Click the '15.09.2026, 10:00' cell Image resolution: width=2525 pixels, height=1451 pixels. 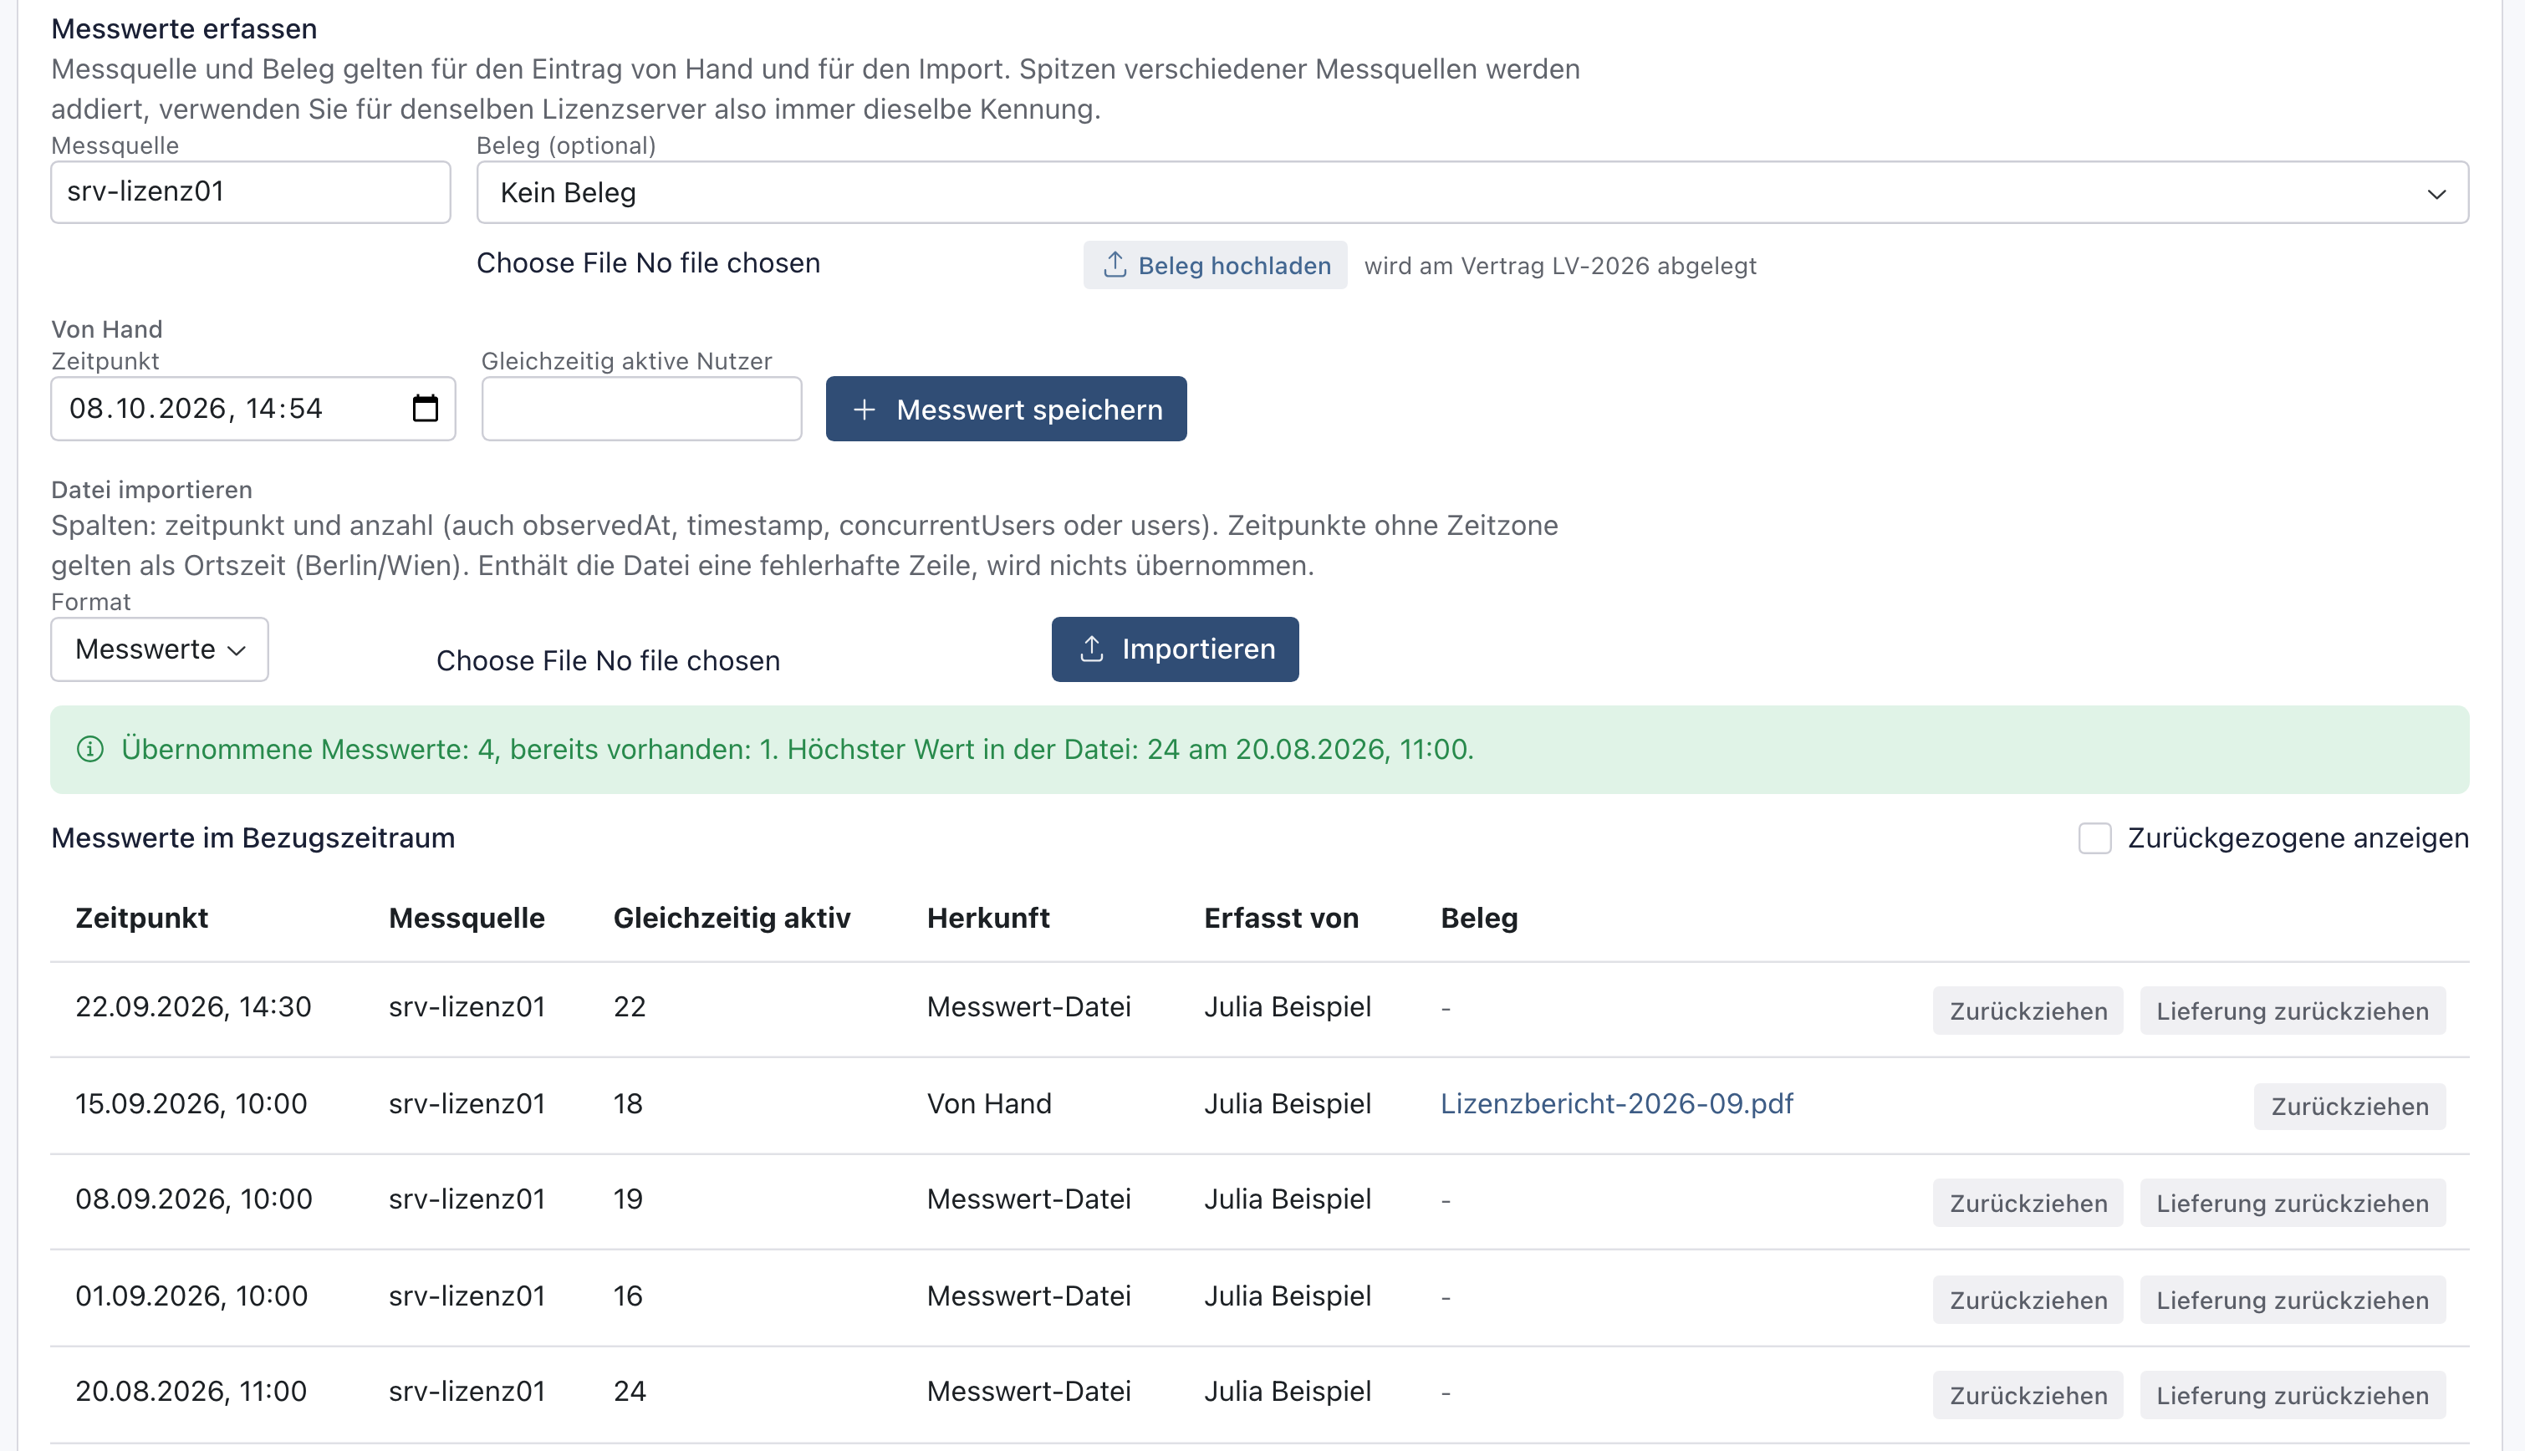tap(191, 1103)
